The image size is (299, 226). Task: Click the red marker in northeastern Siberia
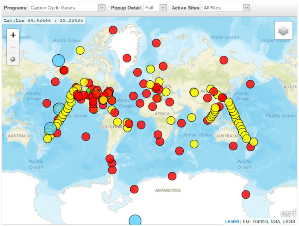(224, 60)
